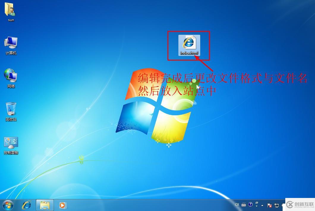Viewport: 315px width, 211px height.
Task: Click the network status icon in the tray
Action: click(x=277, y=205)
